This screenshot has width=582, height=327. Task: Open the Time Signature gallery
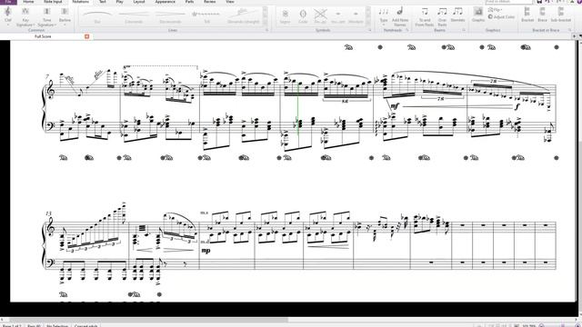(46, 17)
